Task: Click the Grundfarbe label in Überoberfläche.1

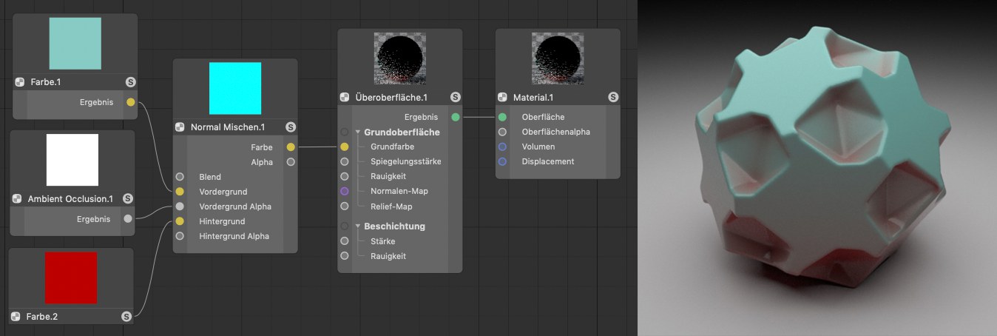Action: [x=392, y=147]
